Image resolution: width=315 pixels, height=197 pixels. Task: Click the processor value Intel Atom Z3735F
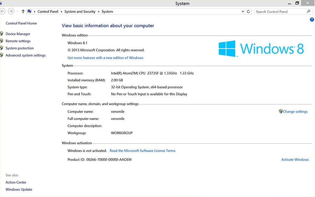152,73
